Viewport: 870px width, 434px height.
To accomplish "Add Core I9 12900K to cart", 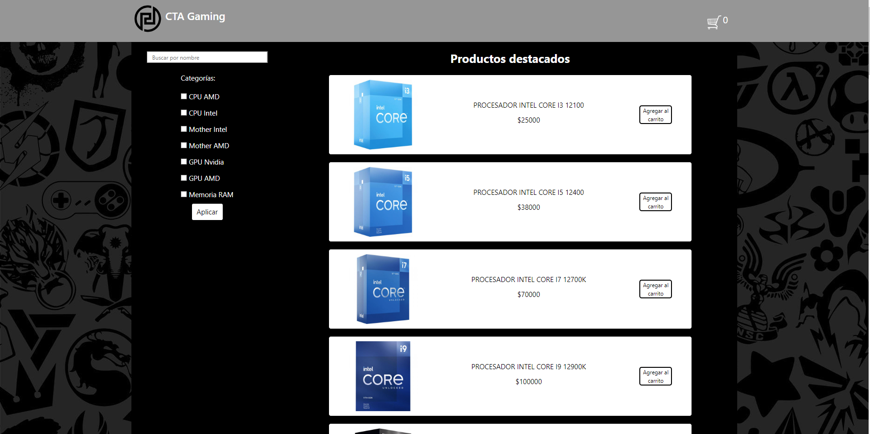I will 655,376.
